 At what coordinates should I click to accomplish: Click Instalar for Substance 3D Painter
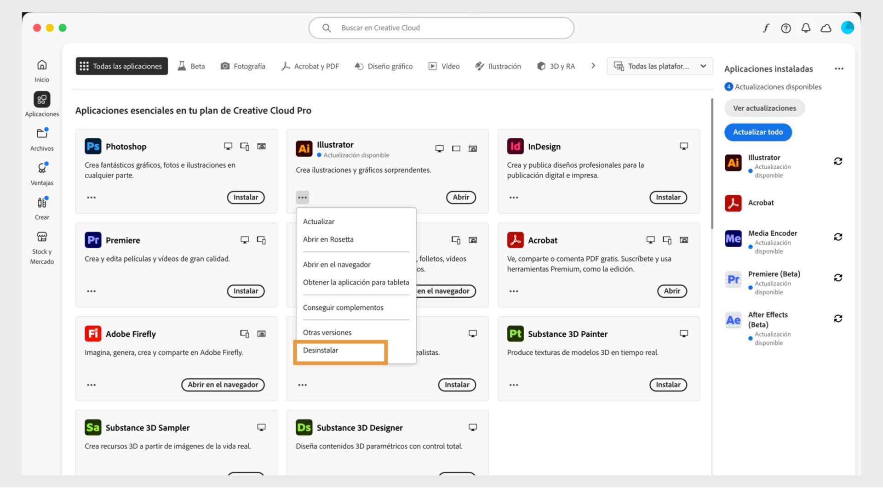(668, 385)
